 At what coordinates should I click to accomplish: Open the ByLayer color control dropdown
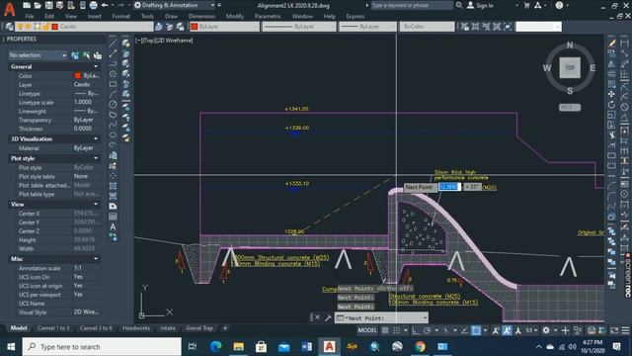224,27
